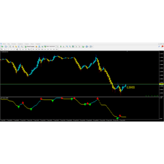Zoom out on the chart

[70, 46]
